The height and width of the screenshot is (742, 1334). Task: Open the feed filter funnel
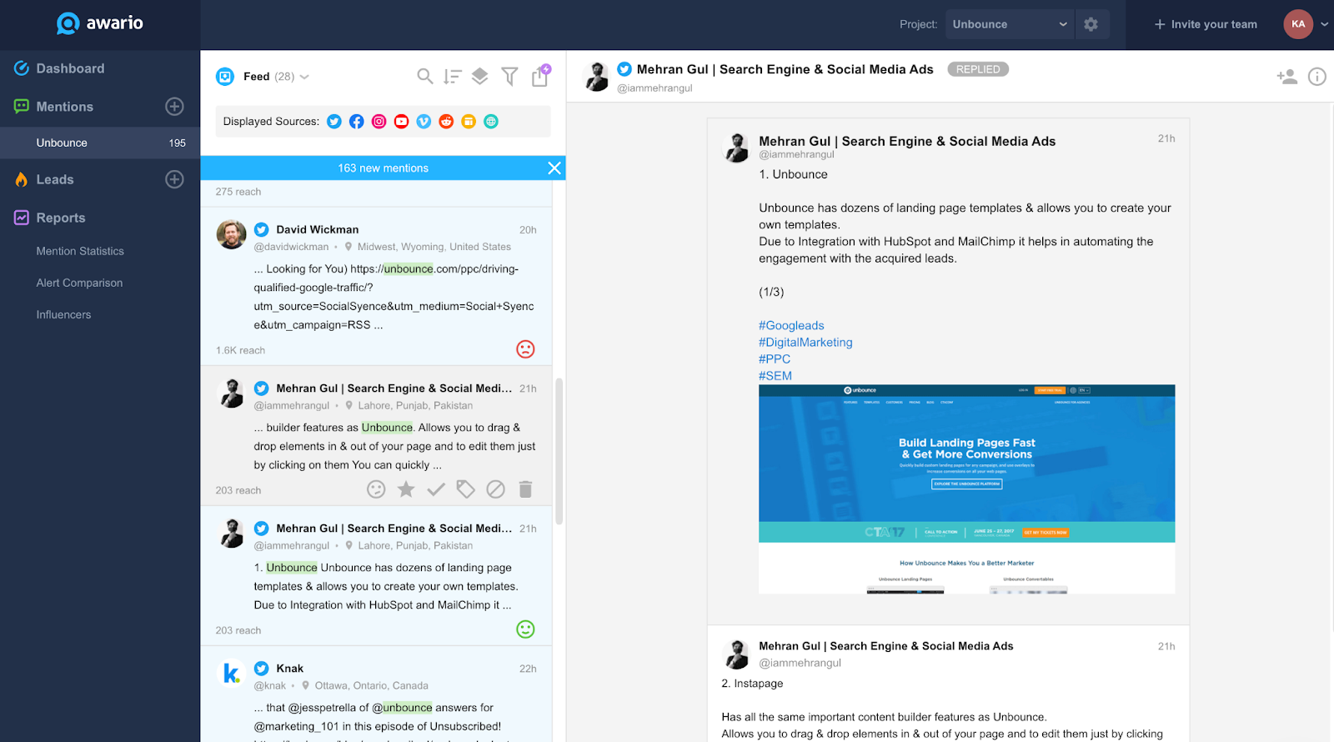tap(509, 77)
